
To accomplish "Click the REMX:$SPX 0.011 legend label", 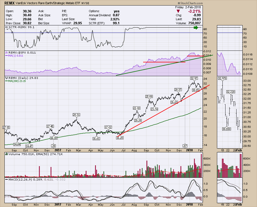I will coord(22,52).
